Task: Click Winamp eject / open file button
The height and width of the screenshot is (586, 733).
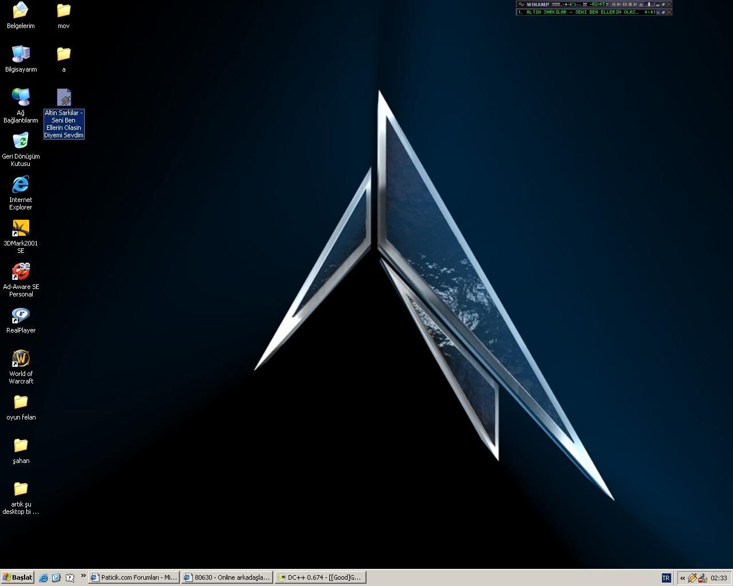Action: click(641, 4)
